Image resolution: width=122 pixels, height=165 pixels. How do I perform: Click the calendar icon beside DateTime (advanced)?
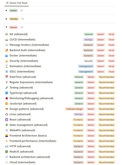pyautogui.click(x=7, y=77)
